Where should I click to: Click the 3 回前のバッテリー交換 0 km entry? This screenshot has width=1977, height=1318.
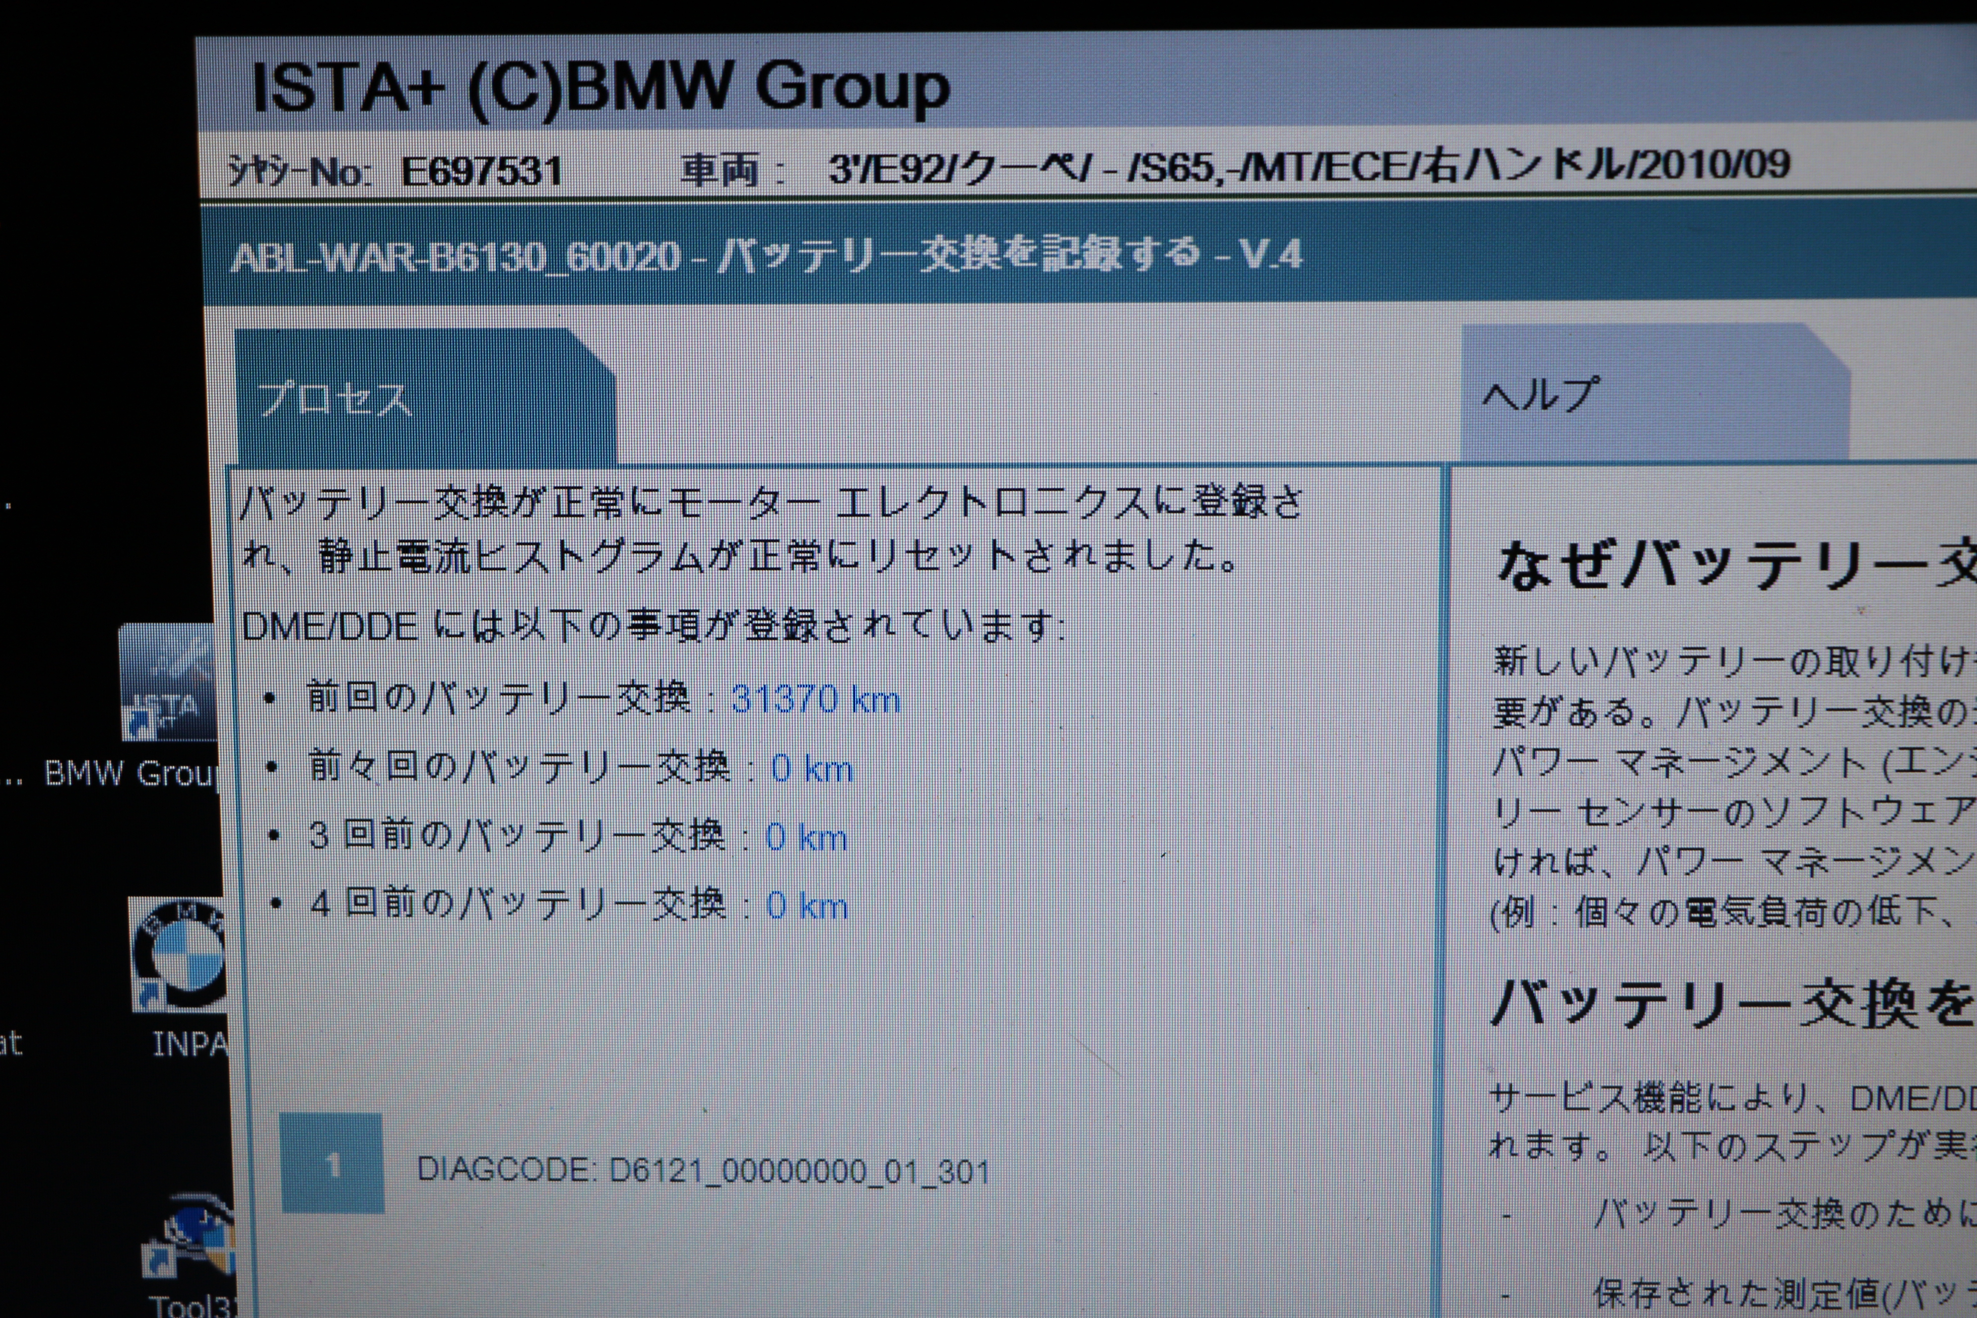click(578, 836)
